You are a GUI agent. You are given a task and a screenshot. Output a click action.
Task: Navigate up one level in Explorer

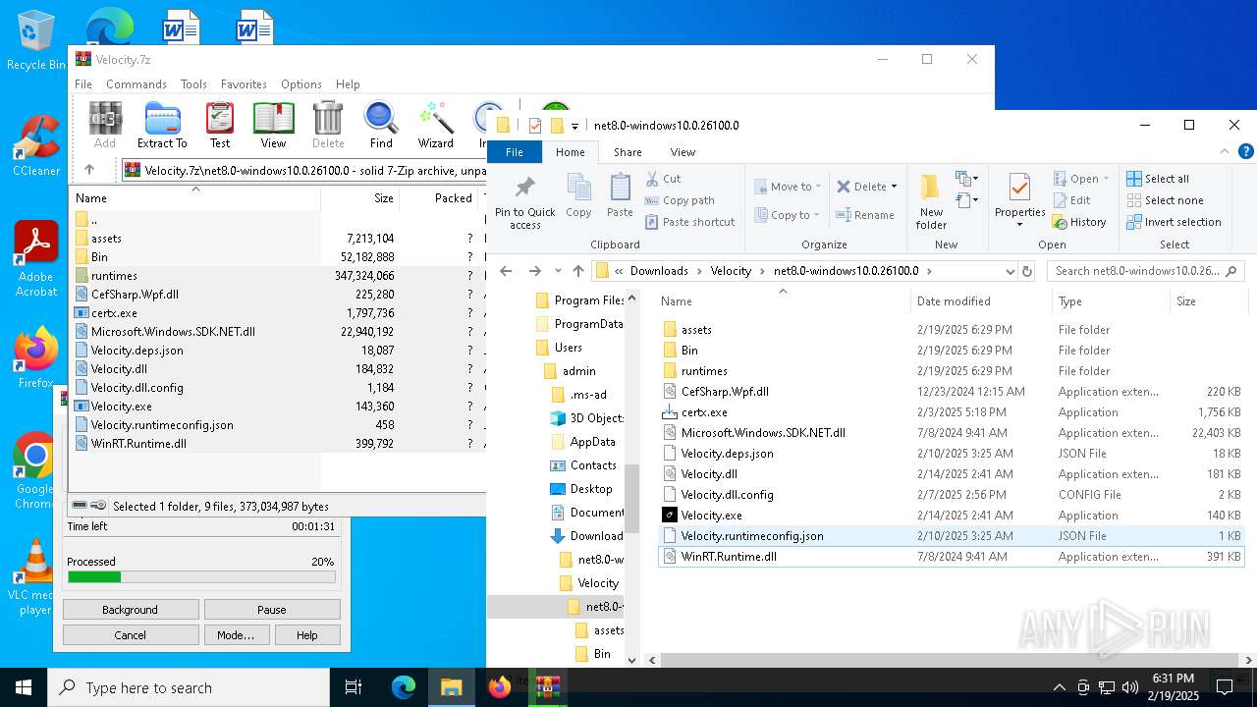click(578, 271)
